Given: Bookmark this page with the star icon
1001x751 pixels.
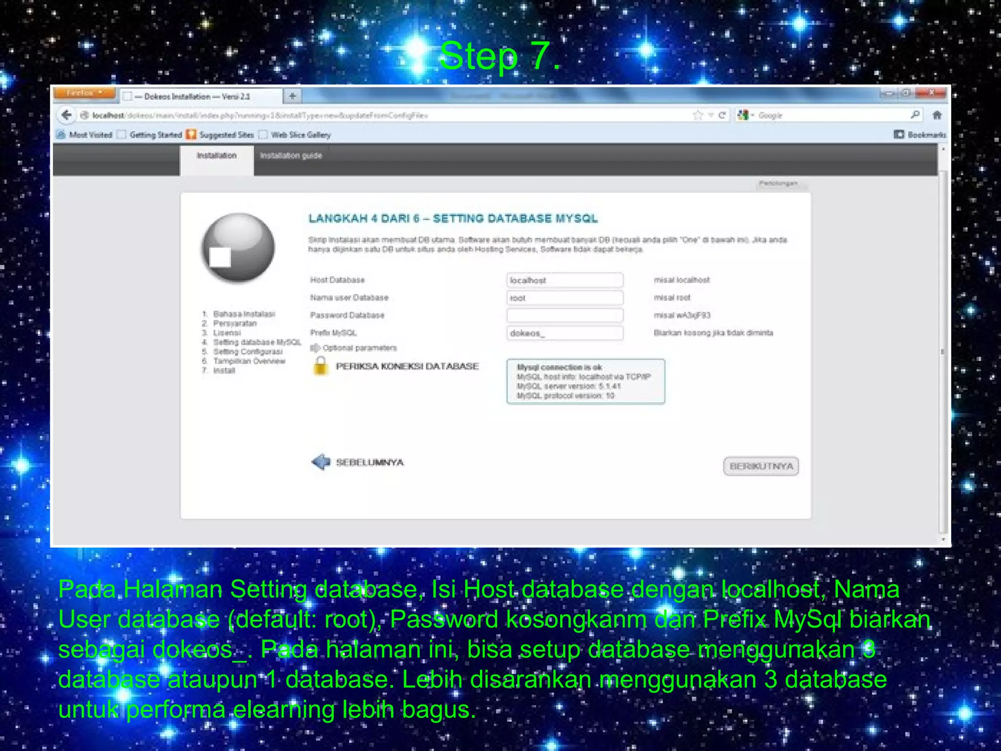Looking at the screenshot, I should (x=697, y=115).
